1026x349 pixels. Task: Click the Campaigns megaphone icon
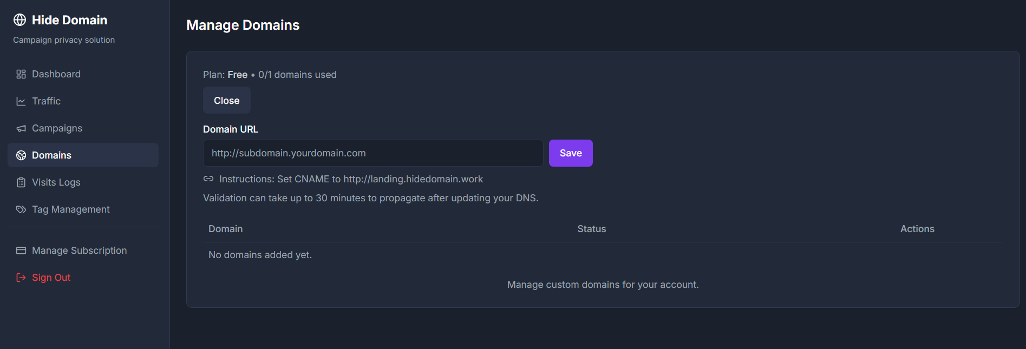21,128
